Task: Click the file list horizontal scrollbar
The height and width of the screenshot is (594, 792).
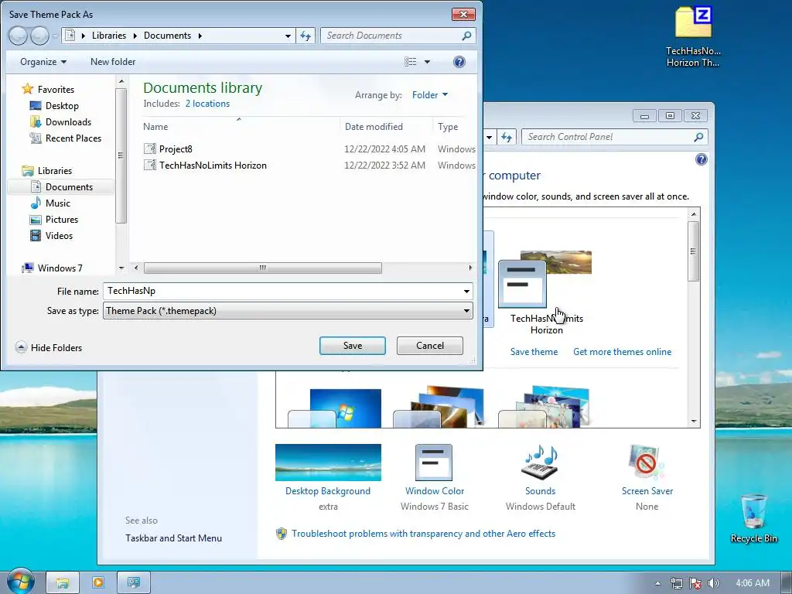Action: coord(263,268)
